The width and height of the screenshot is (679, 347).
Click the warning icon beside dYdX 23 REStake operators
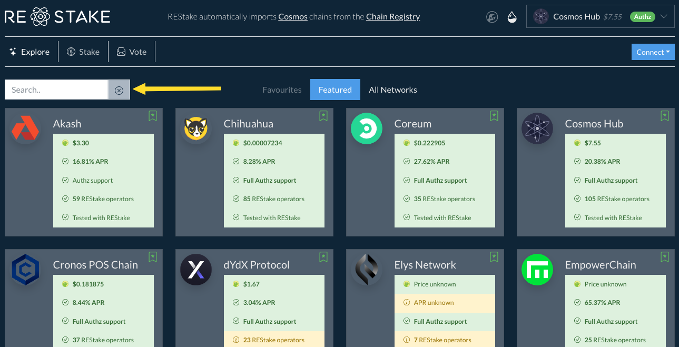click(x=237, y=340)
